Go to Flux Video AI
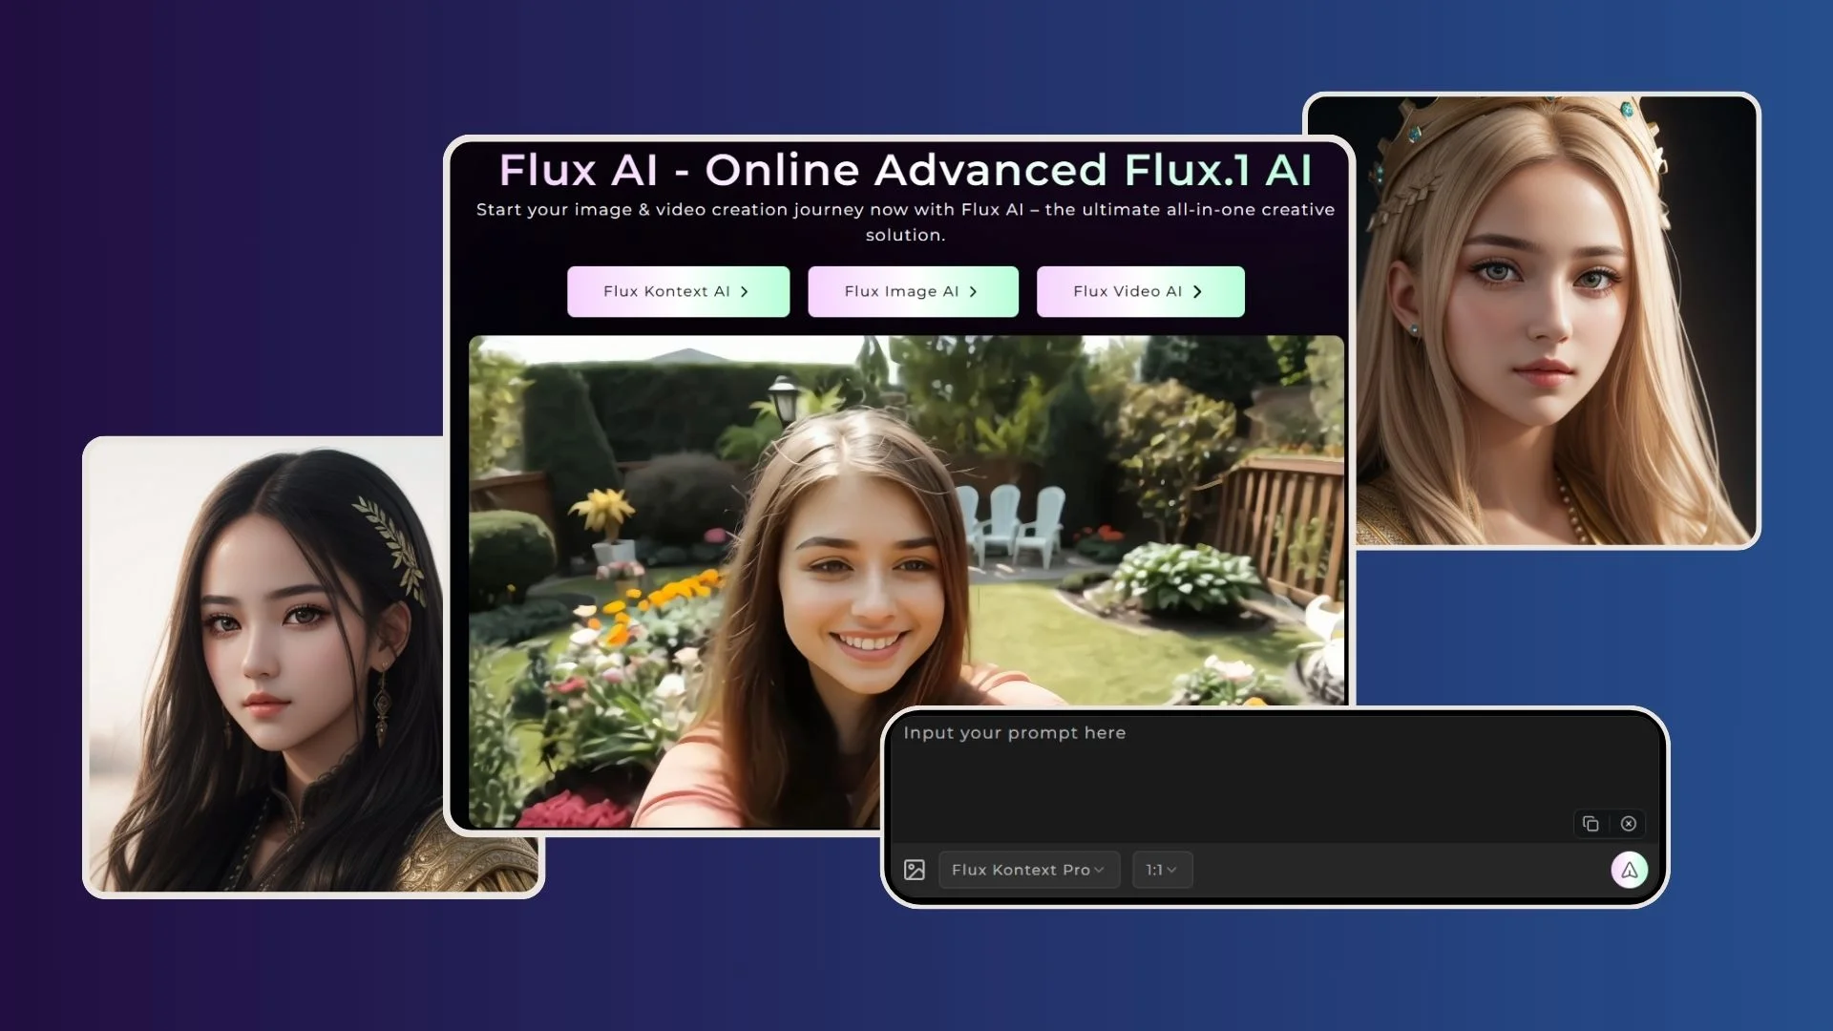Image resolution: width=1833 pixels, height=1031 pixels. [x=1127, y=292]
